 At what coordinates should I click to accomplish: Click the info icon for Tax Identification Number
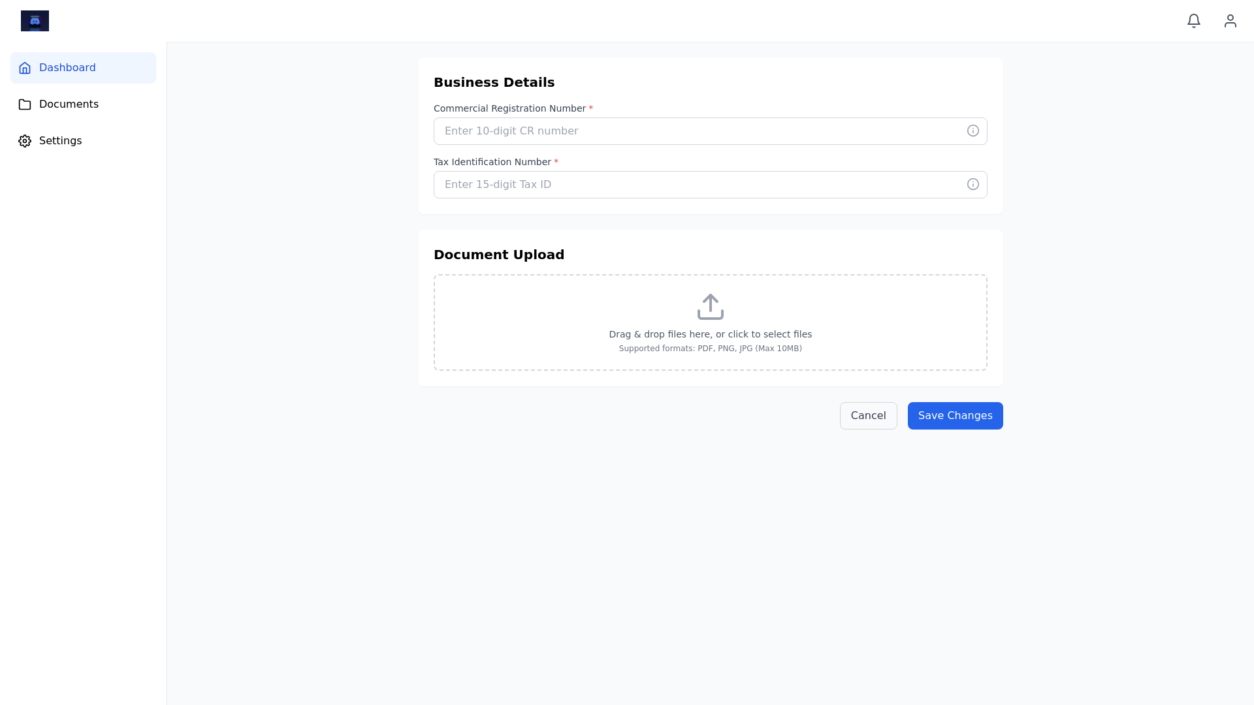[x=973, y=184]
